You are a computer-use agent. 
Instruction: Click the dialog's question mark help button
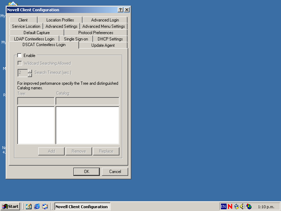(x=120, y=10)
